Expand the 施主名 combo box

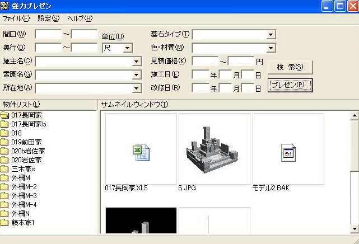tap(136, 62)
